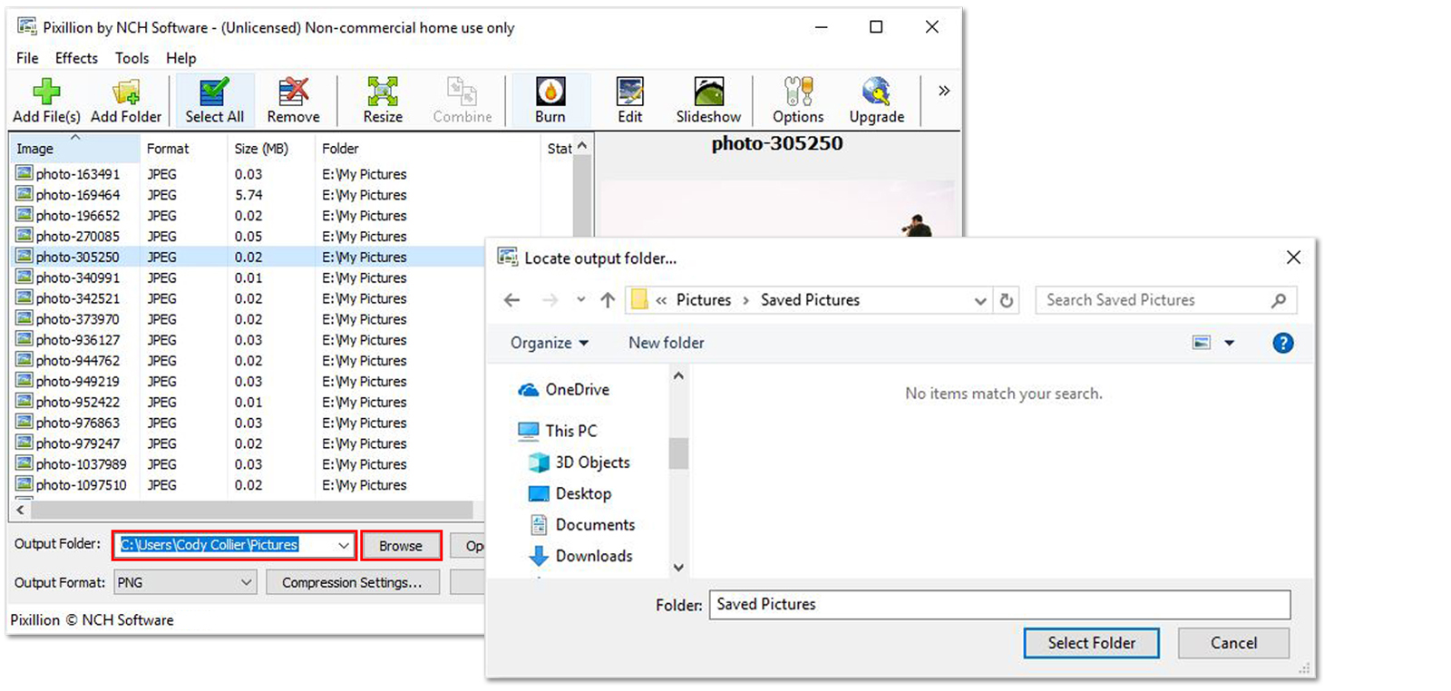Open the Edit tool in toolbar
Screen dimensions: 1451x691
point(630,101)
